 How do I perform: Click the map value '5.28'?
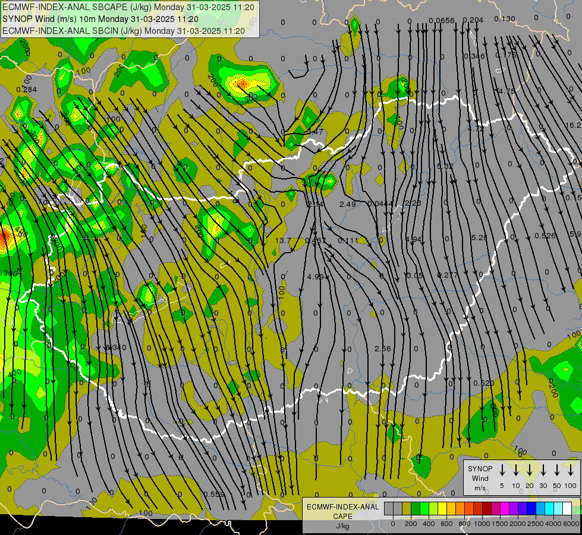[479, 238]
